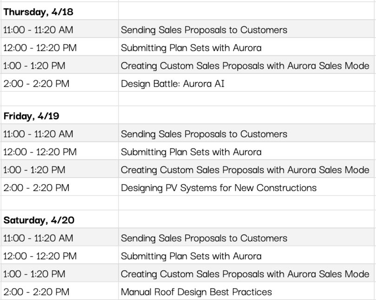Click Saturday 11:00 - 11:20 AM time cell
Viewport: 376px width, 300px height.
(x=59, y=238)
